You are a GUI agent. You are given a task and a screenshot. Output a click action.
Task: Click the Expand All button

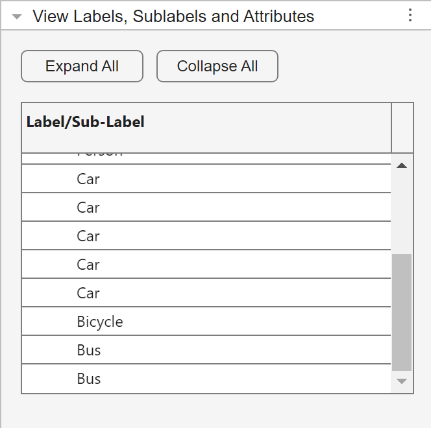tap(82, 66)
